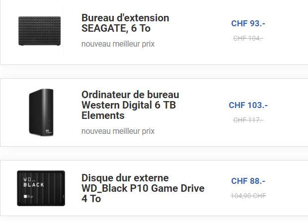Click the Seagate expansion drive product image
This screenshot has height=222, width=308.
pos(39,31)
